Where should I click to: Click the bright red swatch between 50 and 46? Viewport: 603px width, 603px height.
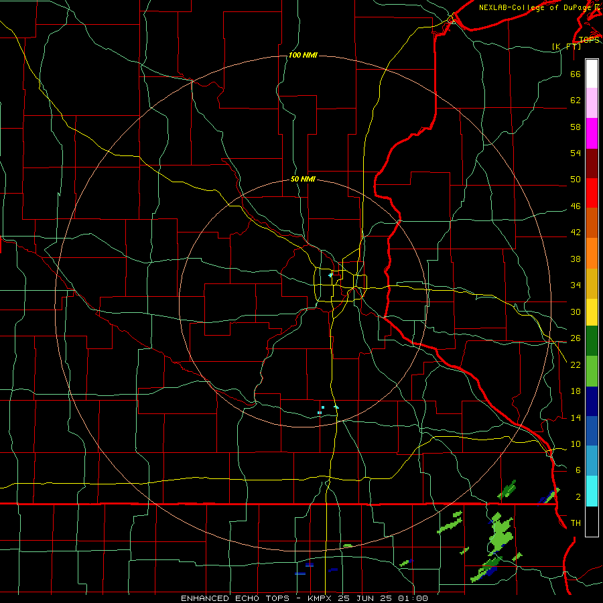(592, 193)
